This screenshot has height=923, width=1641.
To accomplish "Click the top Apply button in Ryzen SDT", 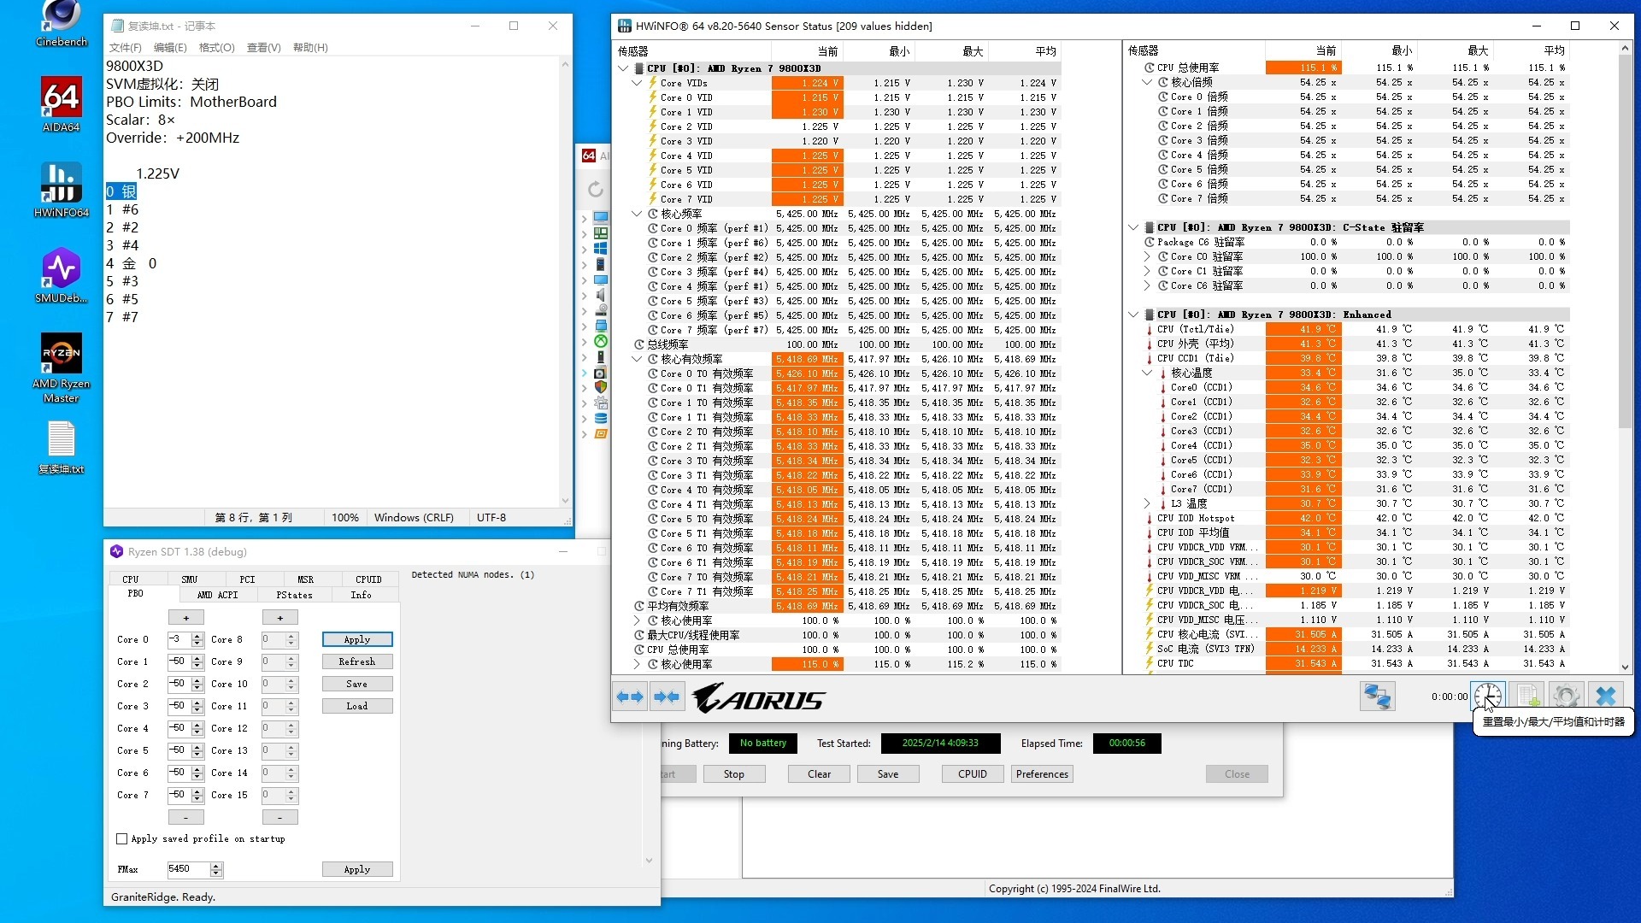I will [x=357, y=639].
